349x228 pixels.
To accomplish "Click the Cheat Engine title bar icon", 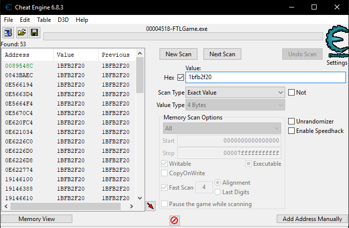I will 8,7.
